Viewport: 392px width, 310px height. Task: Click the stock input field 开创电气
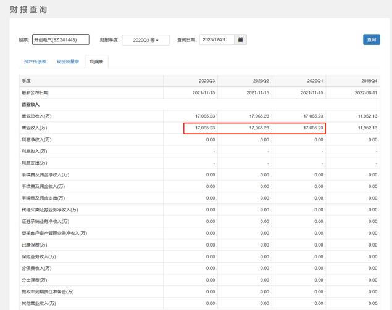pyautogui.click(x=60, y=39)
